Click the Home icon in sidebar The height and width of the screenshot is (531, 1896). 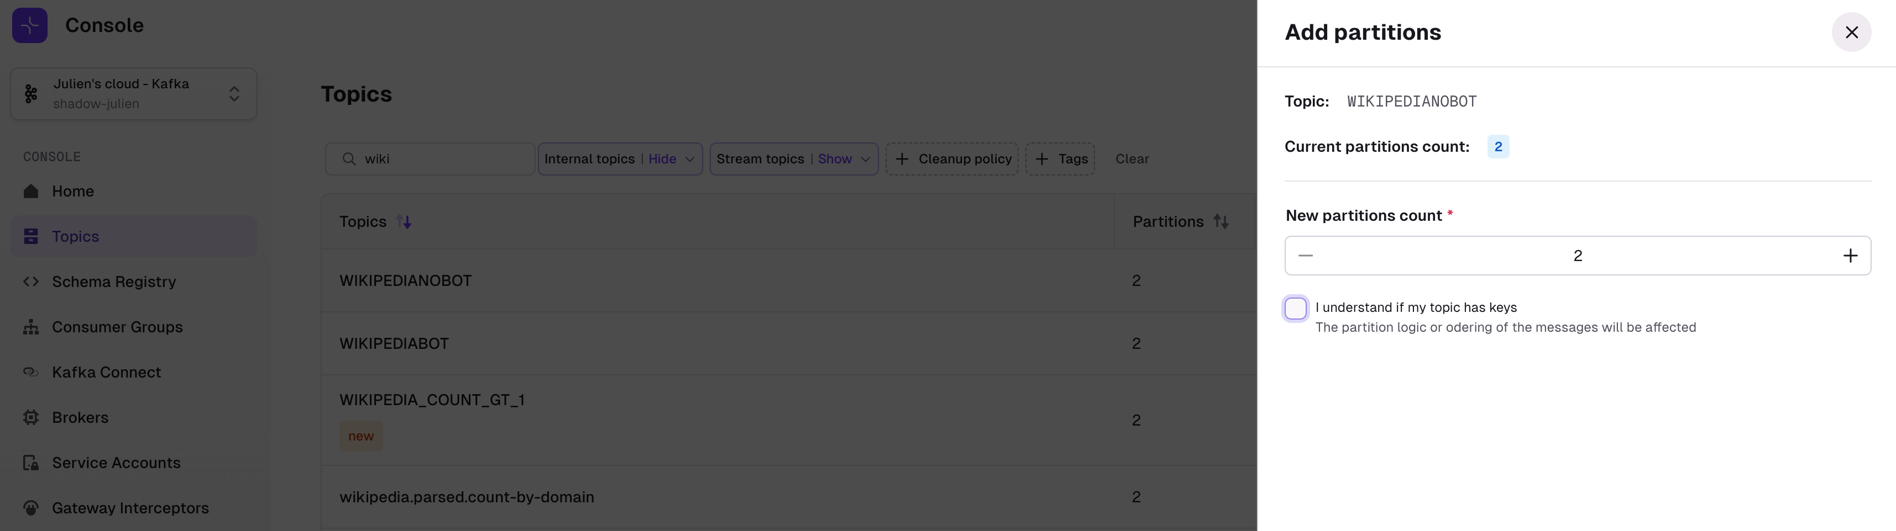click(x=31, y=191)
